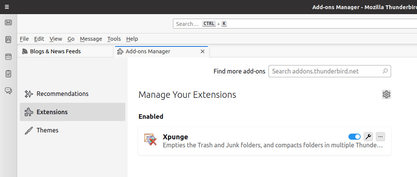The image size is (417, 177).
Task: Open Xpunge options wrench icon
Action: point(368,137)
